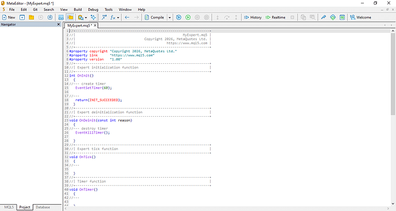This screenshot has width=396, height=211.
Task: Click the Step Into debug icon
Action: (x=218, y=17)
